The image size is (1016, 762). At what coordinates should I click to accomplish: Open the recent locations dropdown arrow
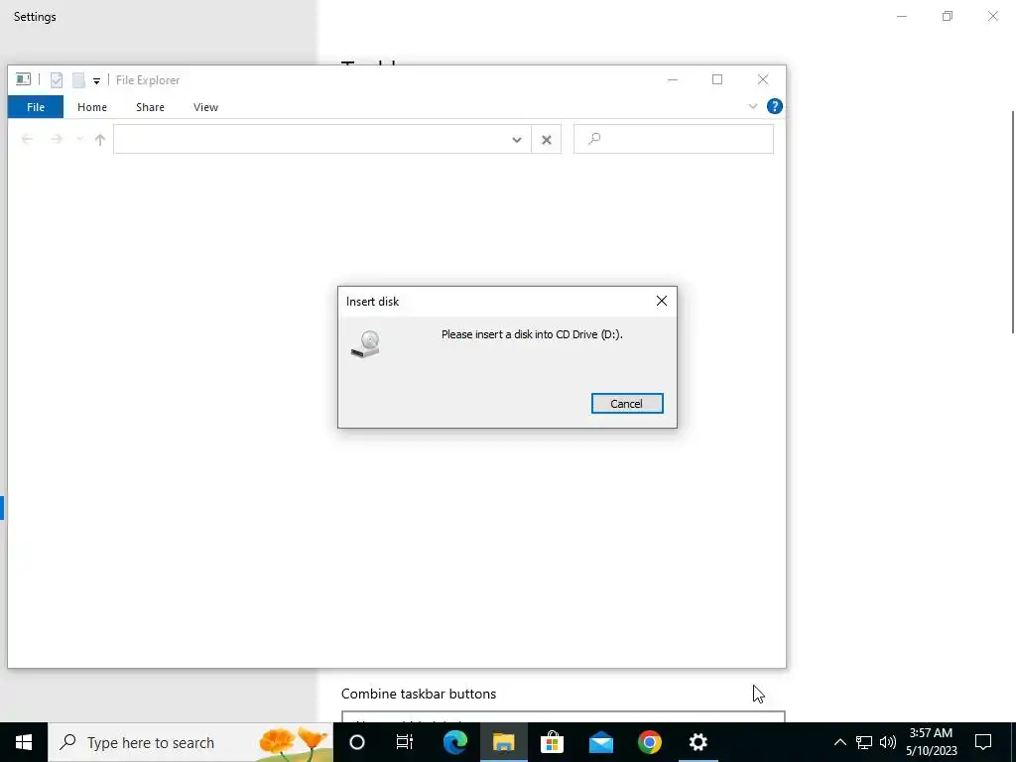(x=79, y=139)
